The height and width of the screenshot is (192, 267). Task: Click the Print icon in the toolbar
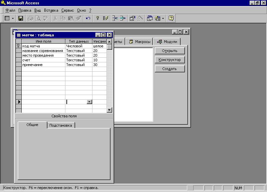[x=30, y=18]
